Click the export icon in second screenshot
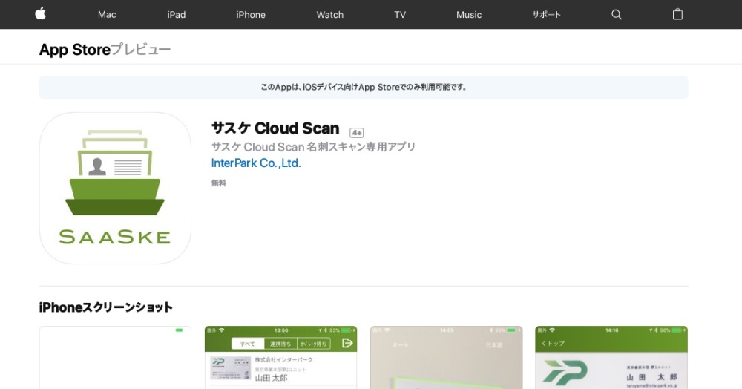Screen dimensions: 742x389 tap(347, 343)
